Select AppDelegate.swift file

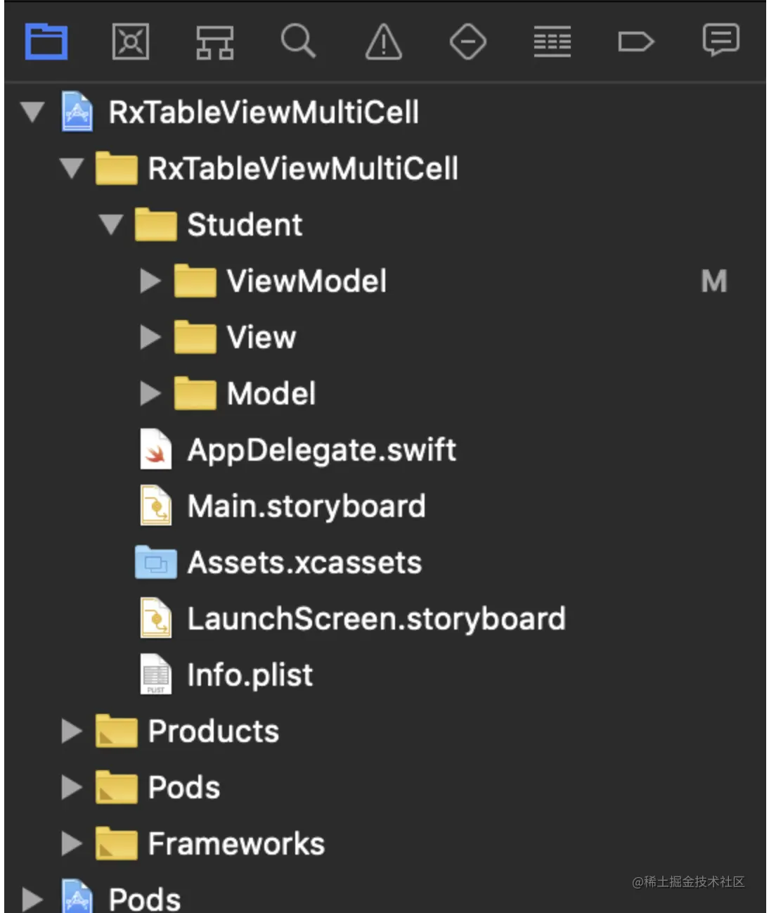(x=321, y=450)
